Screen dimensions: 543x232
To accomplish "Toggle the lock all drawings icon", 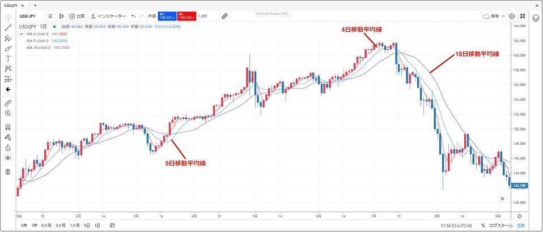I will coord(9,147).
